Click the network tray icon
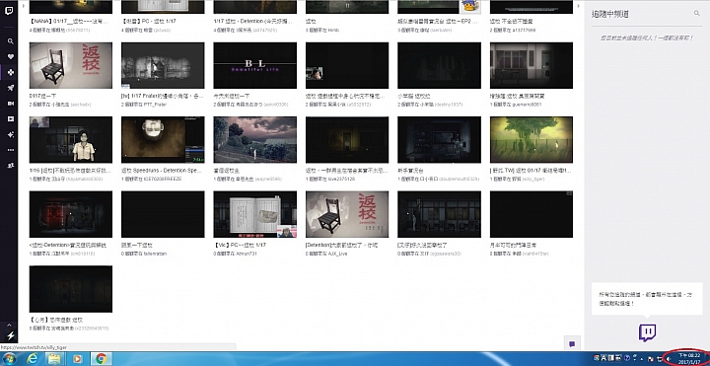Viewport: 710px width, 366px height. pyautogui.click(x=660, y=359)
